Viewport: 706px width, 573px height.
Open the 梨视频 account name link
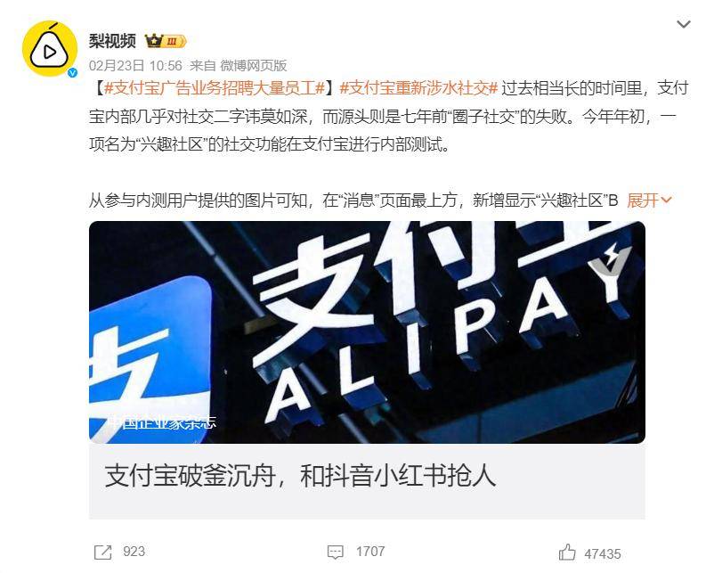pyautogui.click(x=112, y=41)
